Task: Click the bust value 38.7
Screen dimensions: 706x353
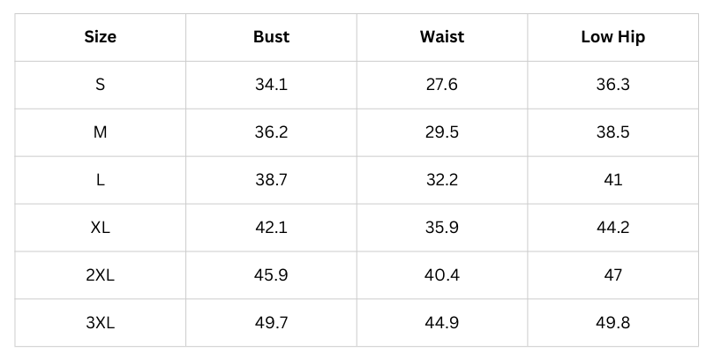Action: 271,180
